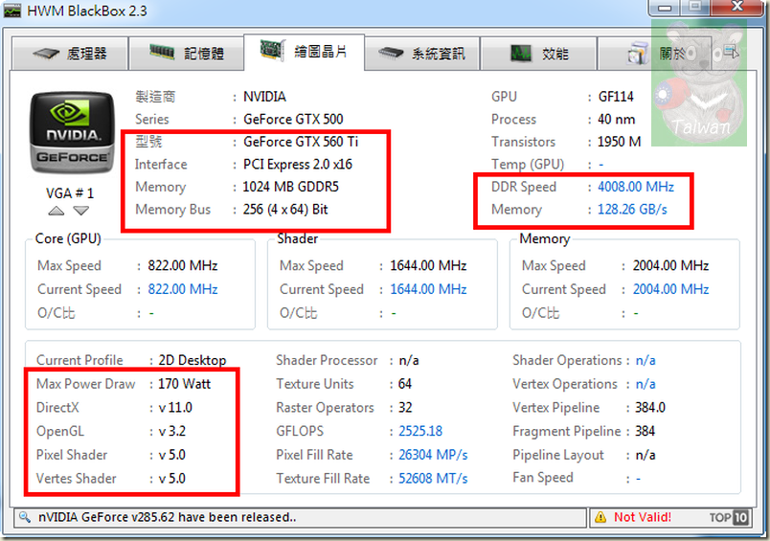The height and width of the screenshot is (541, 770).
Task: Open the 系統資訊 (System Info) tab
Action: [421, 53]
